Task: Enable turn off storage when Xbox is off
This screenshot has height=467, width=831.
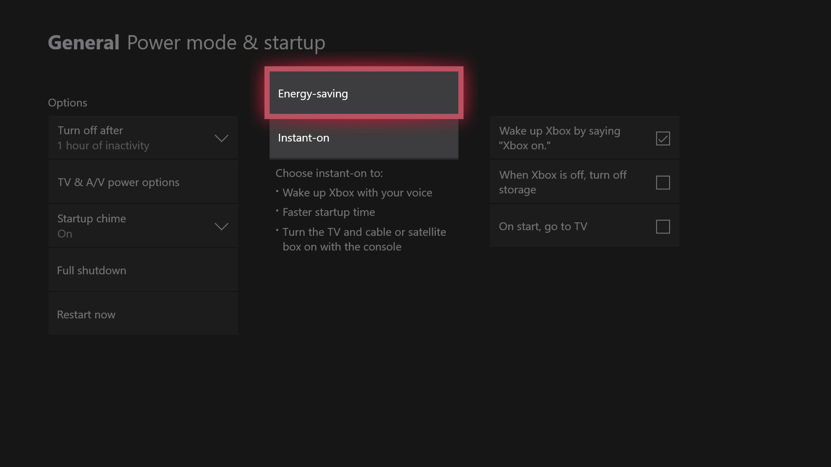Action: [663, 182]
